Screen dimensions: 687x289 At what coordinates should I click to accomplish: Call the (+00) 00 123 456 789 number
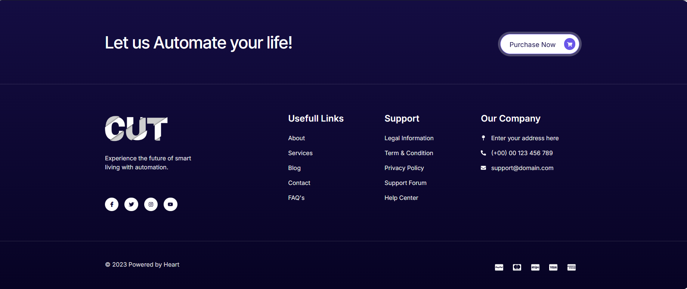click(x=522, y=153)
